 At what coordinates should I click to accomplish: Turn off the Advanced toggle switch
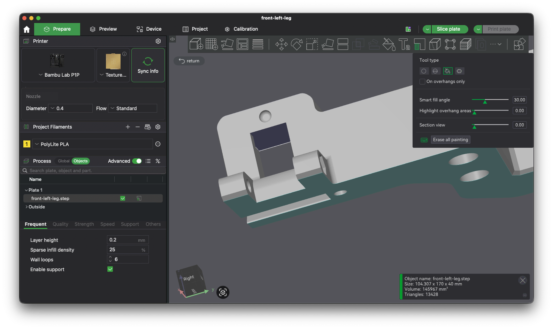tap(137, 161)
